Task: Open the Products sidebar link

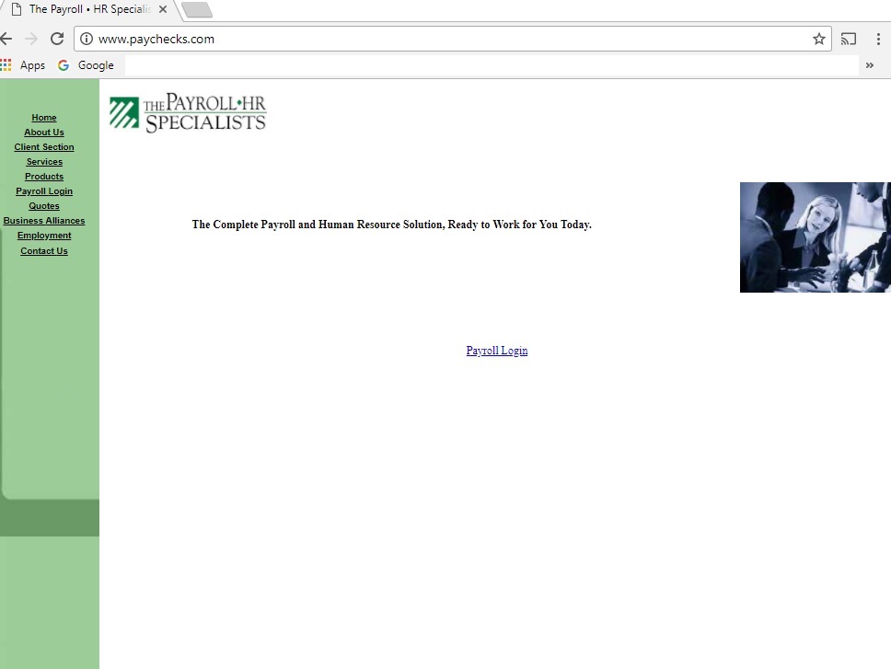Action: click(44, 177)
